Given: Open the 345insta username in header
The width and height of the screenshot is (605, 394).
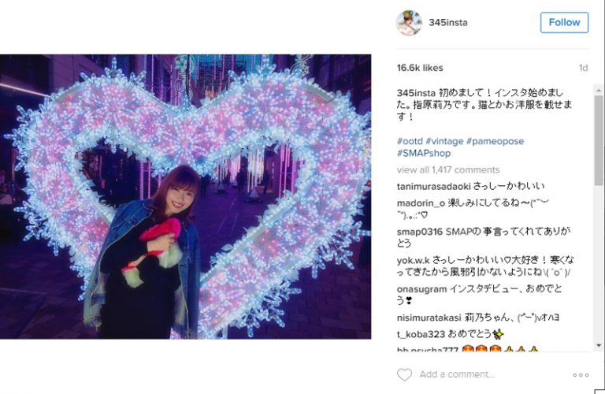Looking at the screenshot, I should [x=448, y=22].
